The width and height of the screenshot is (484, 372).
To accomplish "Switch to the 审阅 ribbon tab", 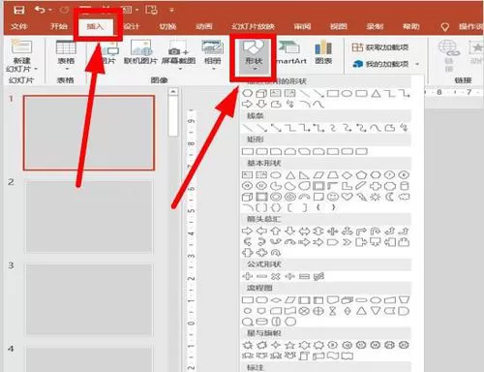I will [302, 27].
